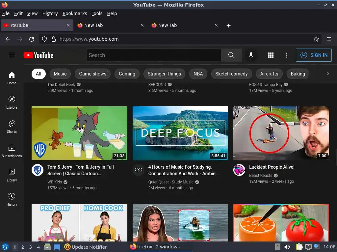
Task: Open 4 Hours of Music For Studying title
Action: click(x=183, y=170)
